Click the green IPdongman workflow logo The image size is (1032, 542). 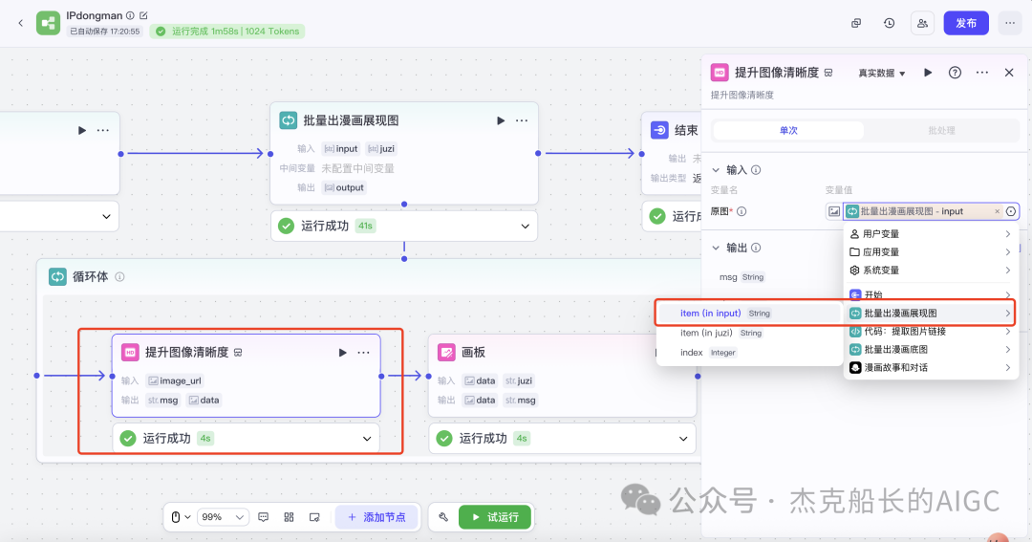click(48, 23)
